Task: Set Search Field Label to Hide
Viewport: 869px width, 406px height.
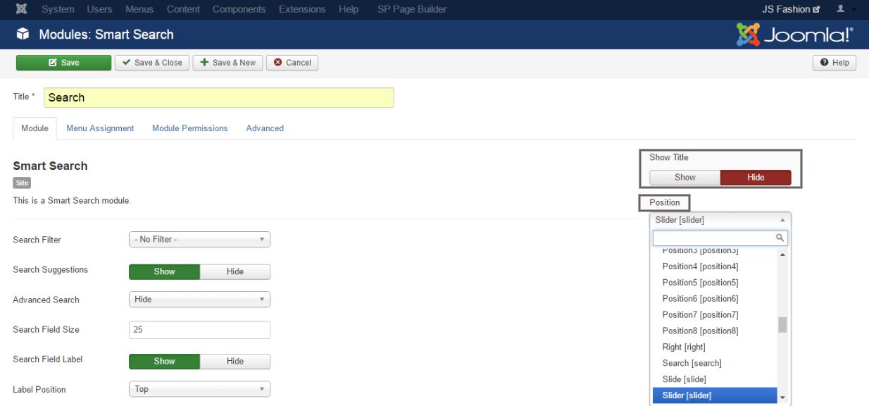Action: tap(235, 361)
